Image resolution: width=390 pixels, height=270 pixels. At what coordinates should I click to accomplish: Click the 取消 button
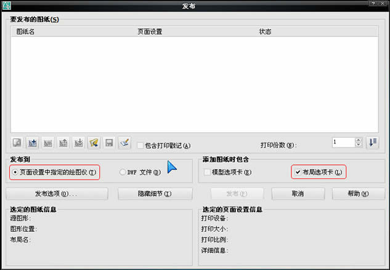point(297,194)
